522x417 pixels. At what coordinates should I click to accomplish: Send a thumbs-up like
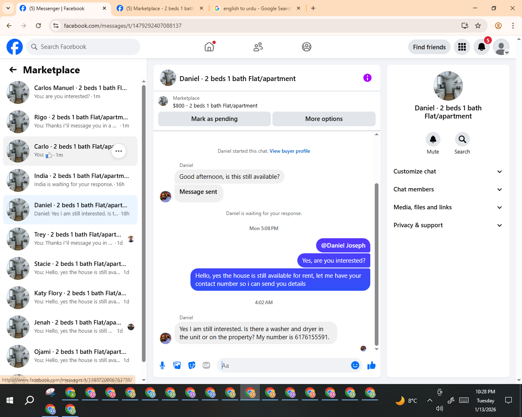point(371,365)
